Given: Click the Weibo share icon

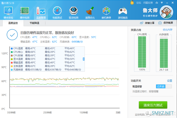Looking at the screenshot, I should [142, 23].
